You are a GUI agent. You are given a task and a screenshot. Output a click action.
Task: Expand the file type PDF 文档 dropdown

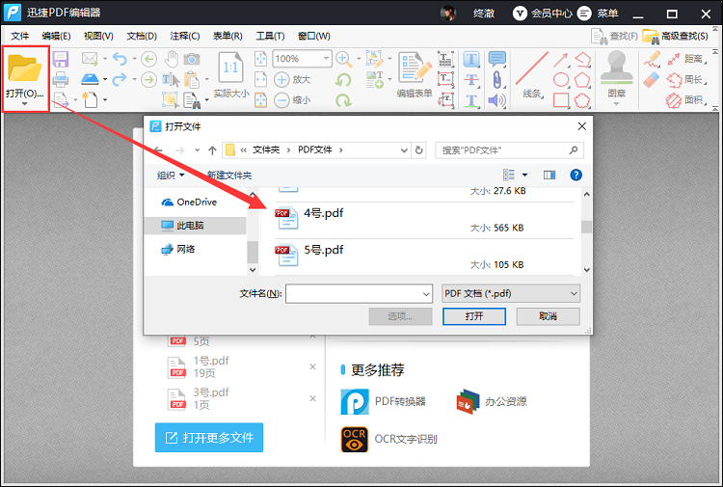(x=574, y=293)
